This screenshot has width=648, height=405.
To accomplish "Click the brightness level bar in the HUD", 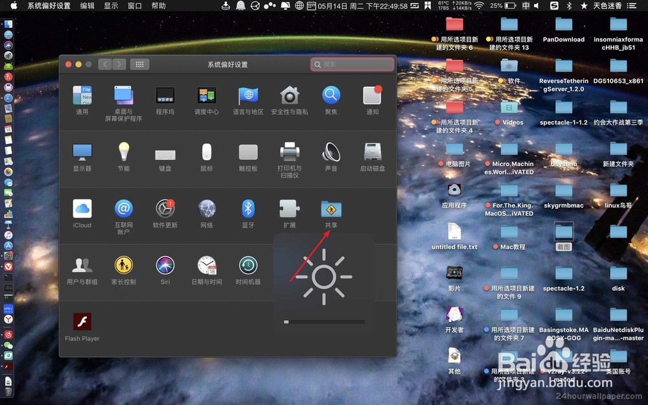I will tap(323, 321).
